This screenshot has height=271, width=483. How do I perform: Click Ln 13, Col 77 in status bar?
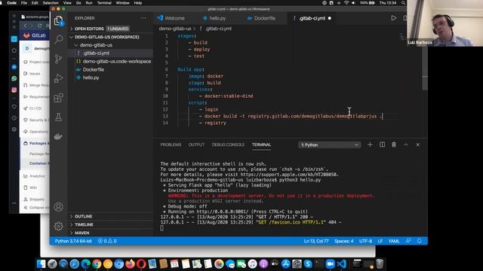(316, 241)
